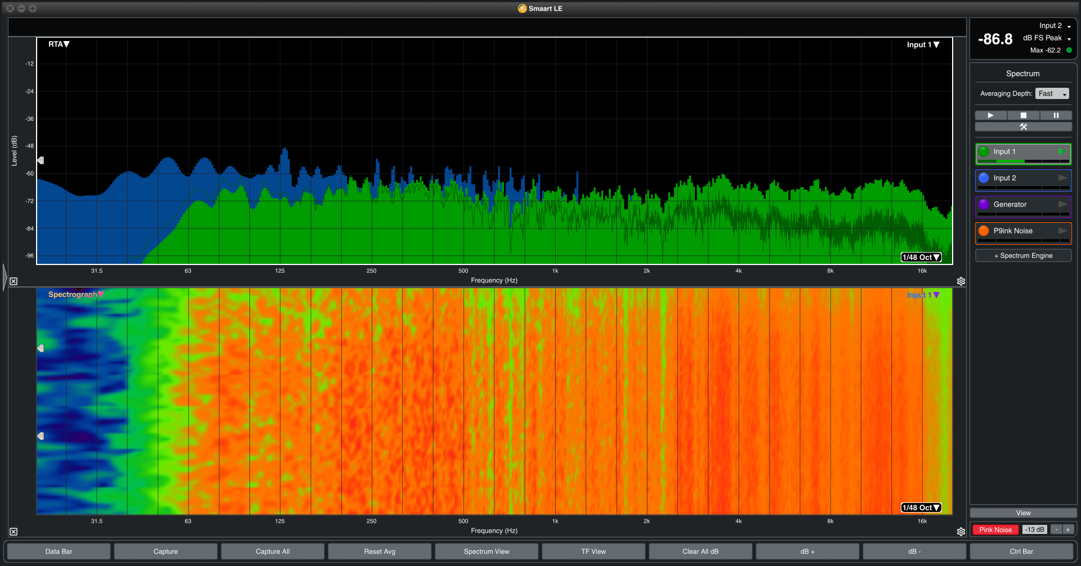Start the P9ink Noise engine arrow
The width and height of the screenshot is (1081, 566).
tap(1062, 231)
